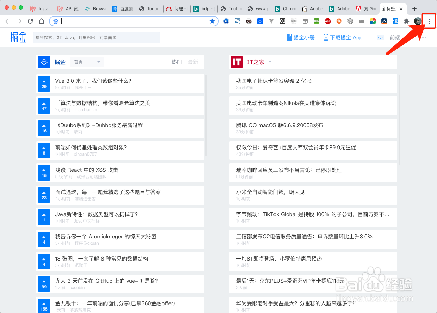Reload the current page

pyautogui.click(x=30, y=21)
